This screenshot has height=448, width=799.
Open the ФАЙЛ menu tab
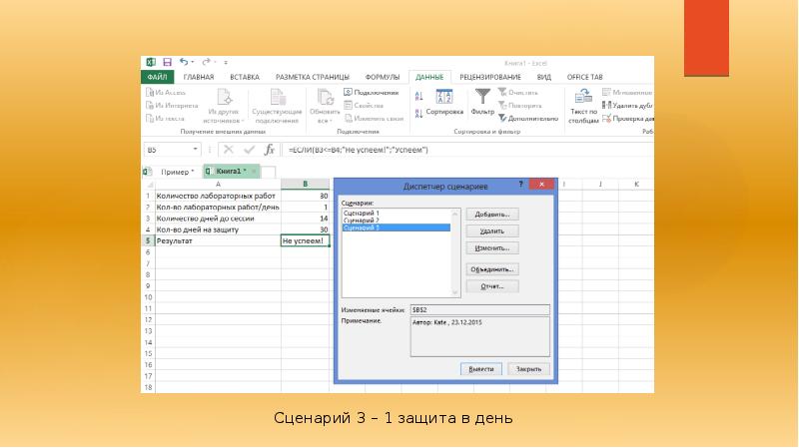[157, 77]
